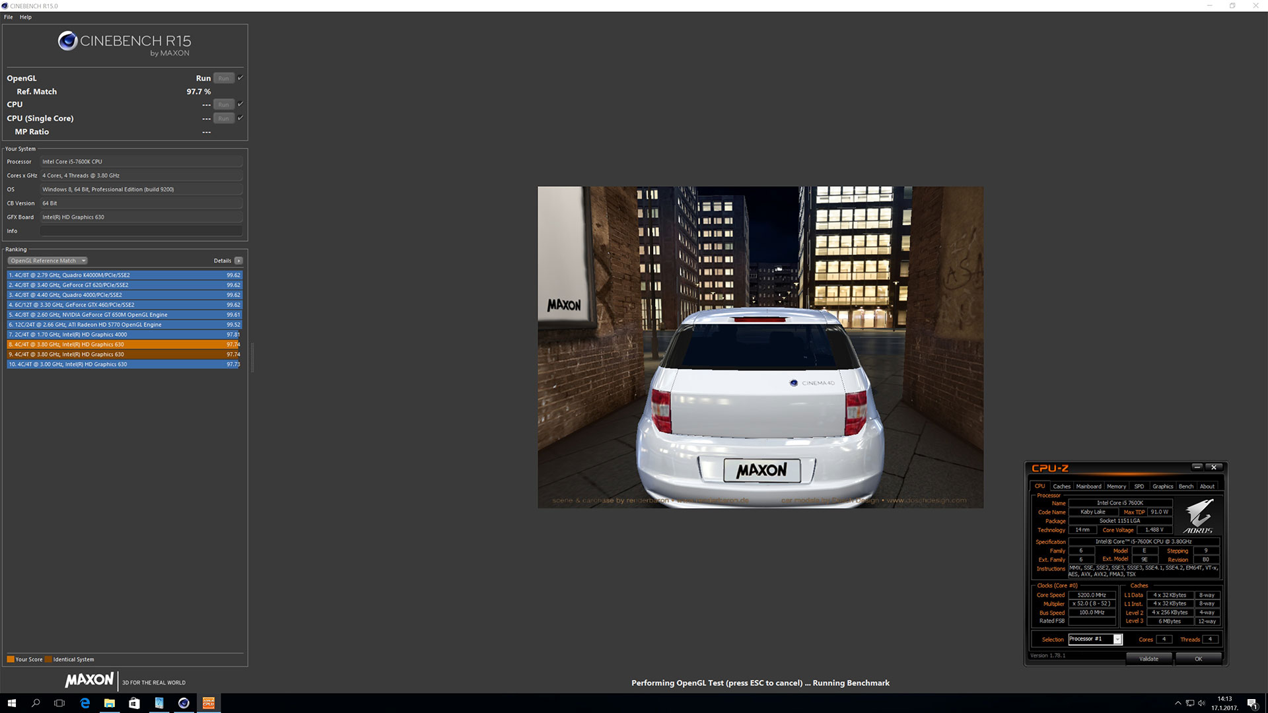Open the Windows Start menu
Screen dimensions: 1268x713
point(11,703)
